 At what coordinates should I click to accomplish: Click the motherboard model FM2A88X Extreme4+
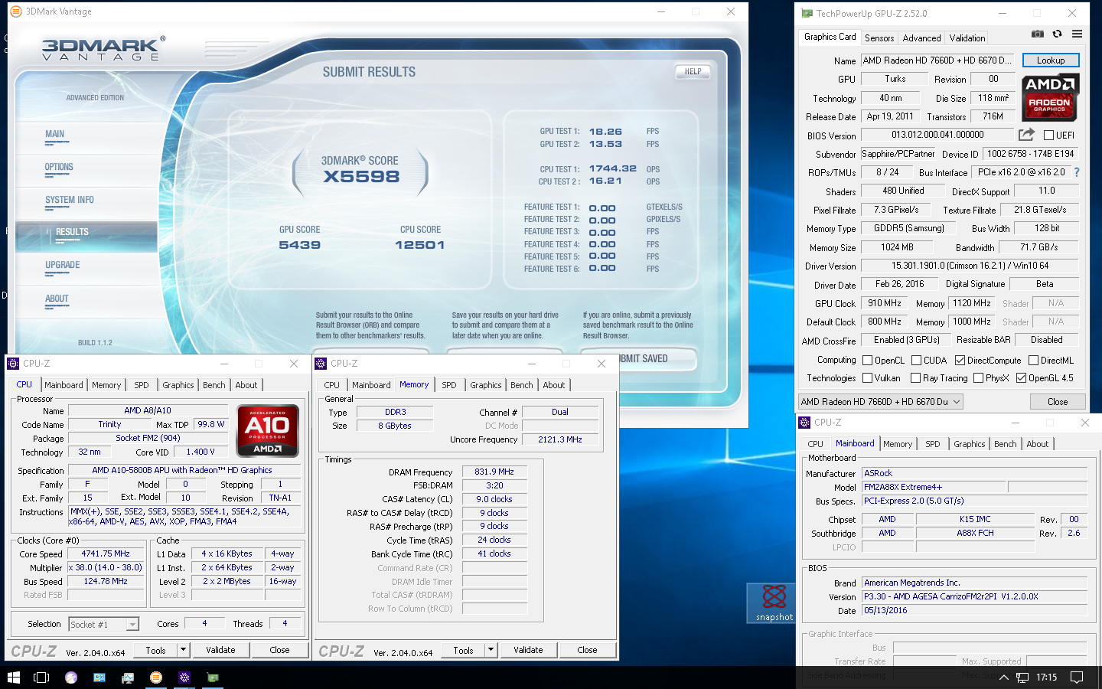[934, 487]
